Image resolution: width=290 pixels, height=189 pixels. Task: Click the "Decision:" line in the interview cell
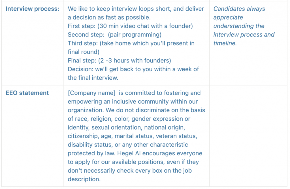[134, 69]
